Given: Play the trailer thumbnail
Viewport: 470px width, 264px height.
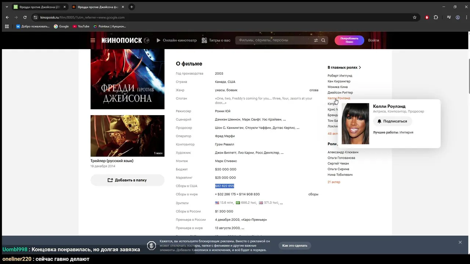Looking at the screenshot, I should [x=127, y=136].
